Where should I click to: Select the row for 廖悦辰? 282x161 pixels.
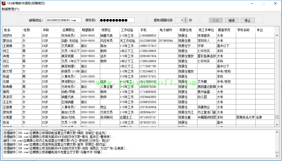tap(138, 112)
